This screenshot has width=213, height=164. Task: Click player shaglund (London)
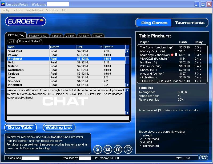point(152,74)
